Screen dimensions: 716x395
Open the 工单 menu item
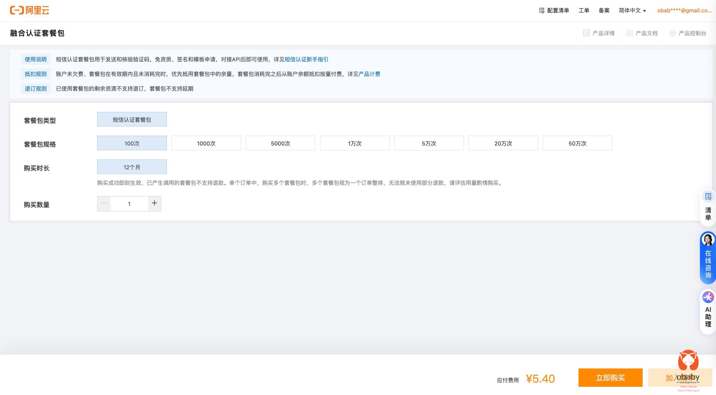tap(584, 11)
